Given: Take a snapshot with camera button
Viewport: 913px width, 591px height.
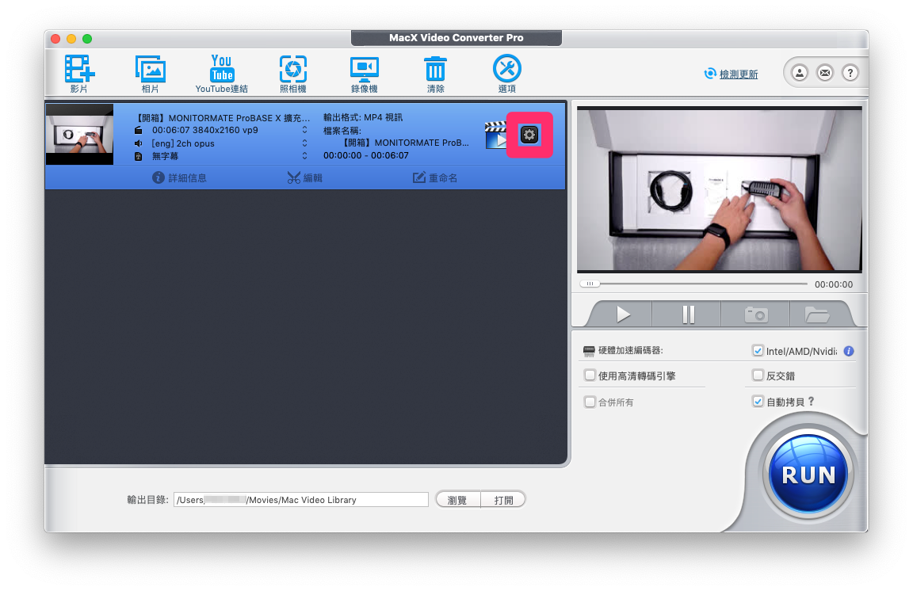Looking at the screenshot, I should (756, 315).
